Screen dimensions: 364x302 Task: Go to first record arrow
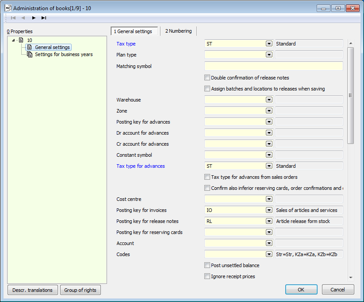(x=13, y=18)
